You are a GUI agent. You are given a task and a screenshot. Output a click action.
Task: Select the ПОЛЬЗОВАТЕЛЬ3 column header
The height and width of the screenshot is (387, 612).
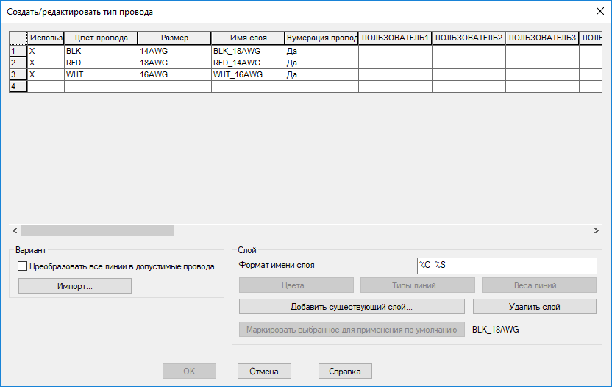click(543, 38)
